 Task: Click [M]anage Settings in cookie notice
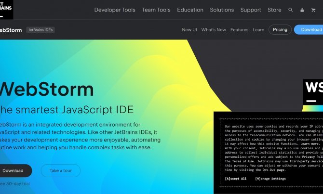(x=270, y=179)
